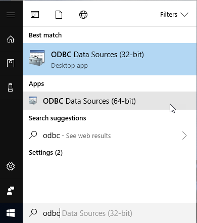
Task: Expand the Settings (2) group
Action: (x=45, y=153)
